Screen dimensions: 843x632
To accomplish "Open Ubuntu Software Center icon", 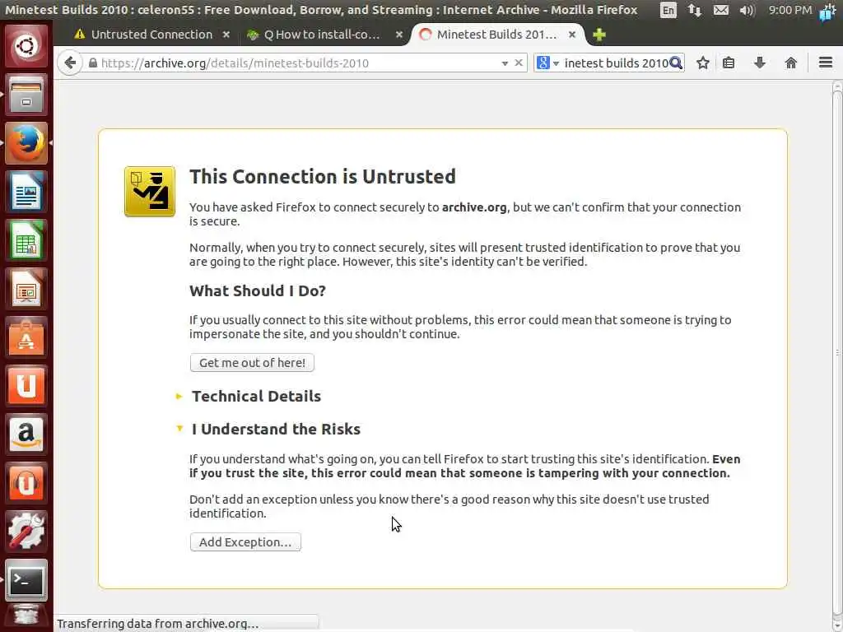I will coord(26,337).
